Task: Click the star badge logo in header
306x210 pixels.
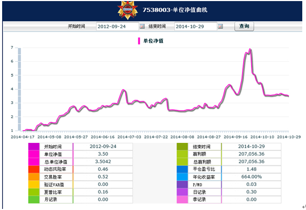Action: [128, 10]
